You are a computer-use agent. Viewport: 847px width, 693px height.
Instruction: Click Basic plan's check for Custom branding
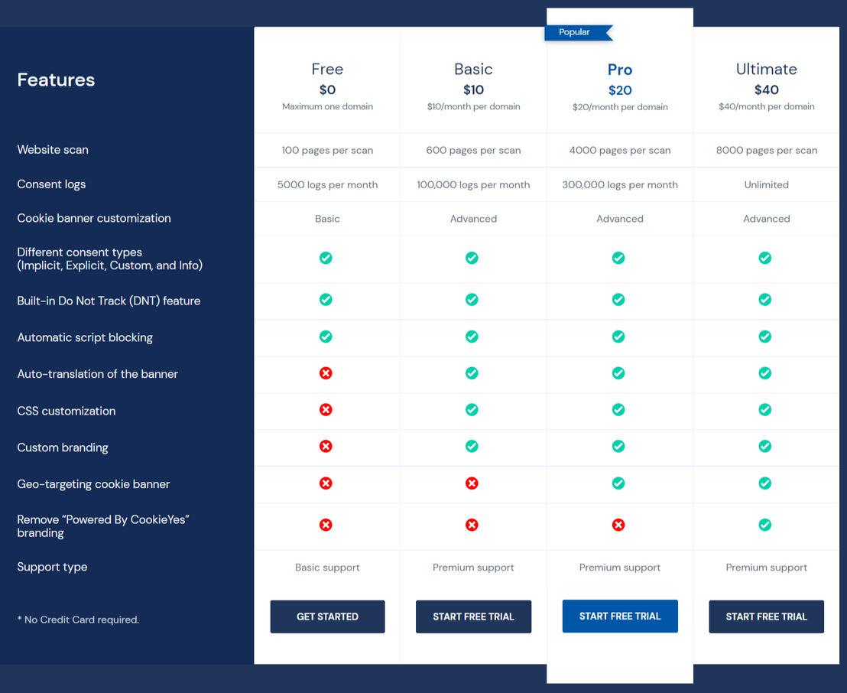coord(472,447)
